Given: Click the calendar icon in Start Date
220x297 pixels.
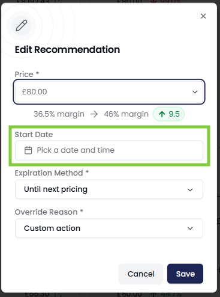Looking at the screenshot, I should click(x=28, y=150).
